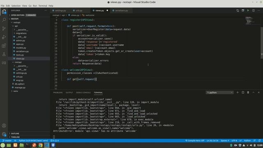
Task: Change the LF end of line sequence
Action: (x=240, y=141)
